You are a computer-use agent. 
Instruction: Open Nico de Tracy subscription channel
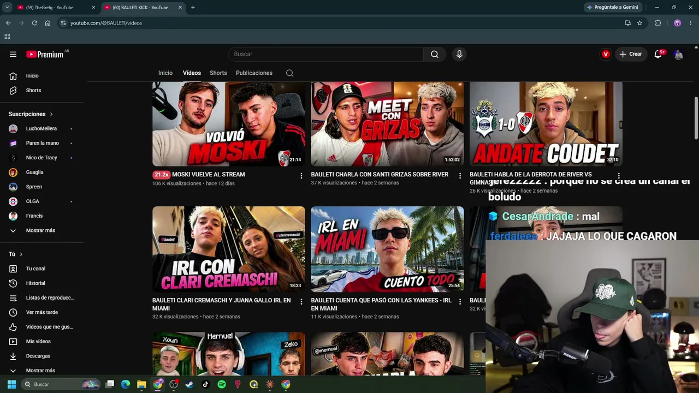coord(42,158)
